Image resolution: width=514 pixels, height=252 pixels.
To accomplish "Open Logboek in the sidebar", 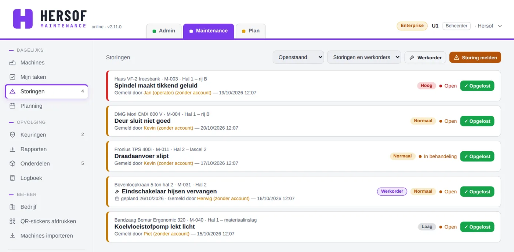I will pos(47,178).
